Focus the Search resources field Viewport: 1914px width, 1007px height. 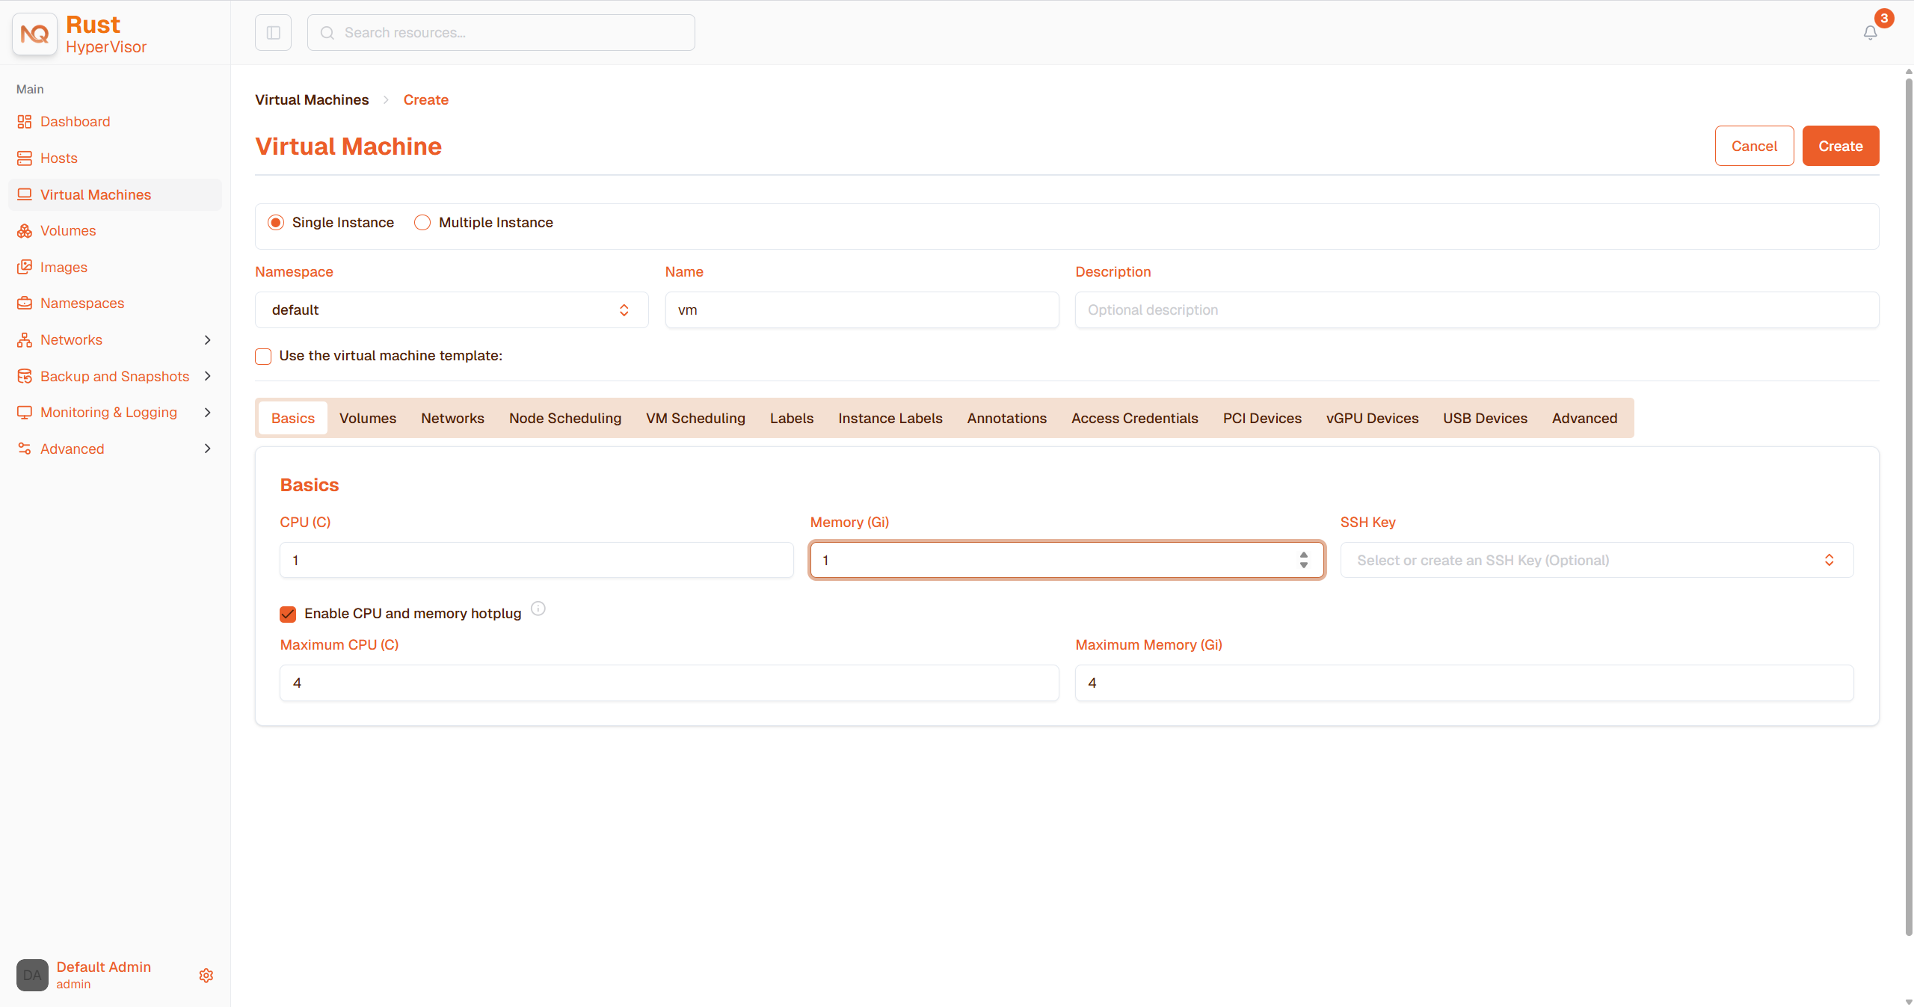click(x=501, y=33)
